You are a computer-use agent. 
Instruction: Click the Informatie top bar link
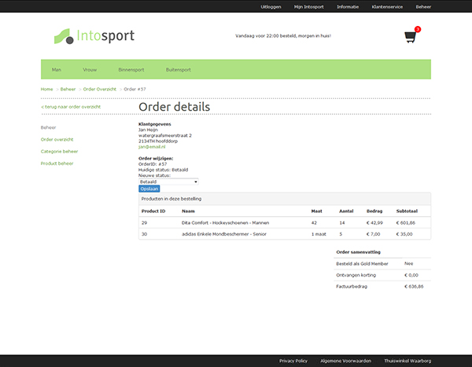348,6
